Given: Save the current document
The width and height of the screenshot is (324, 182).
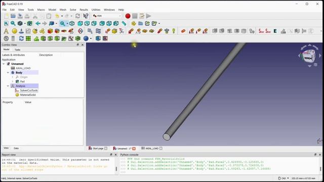Looking at the screenshot, I should tap(20, 16).
